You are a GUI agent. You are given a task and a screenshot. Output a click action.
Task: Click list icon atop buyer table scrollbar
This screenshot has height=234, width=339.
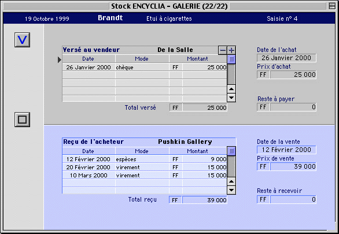231,151
